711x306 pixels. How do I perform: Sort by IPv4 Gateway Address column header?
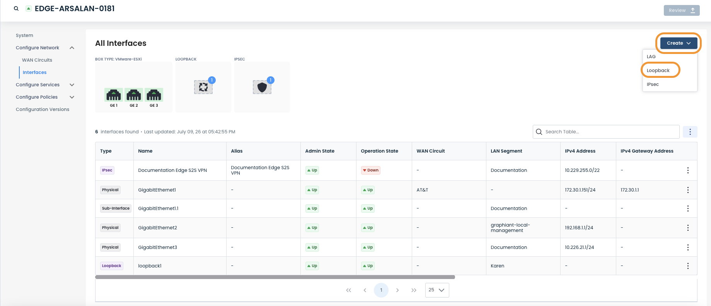pyautogui.click(x=647, y=151)
